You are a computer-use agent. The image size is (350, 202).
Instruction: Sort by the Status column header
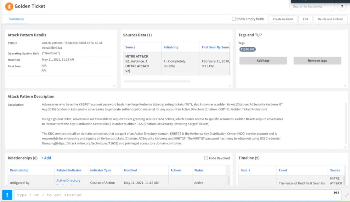[x=199, y=170]
